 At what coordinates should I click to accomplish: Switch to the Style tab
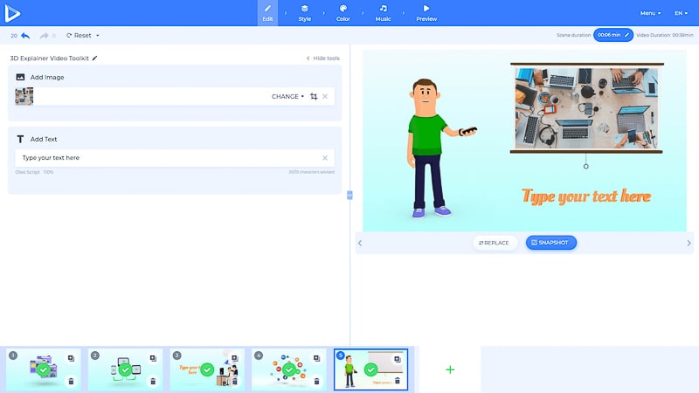pos(304,12)
